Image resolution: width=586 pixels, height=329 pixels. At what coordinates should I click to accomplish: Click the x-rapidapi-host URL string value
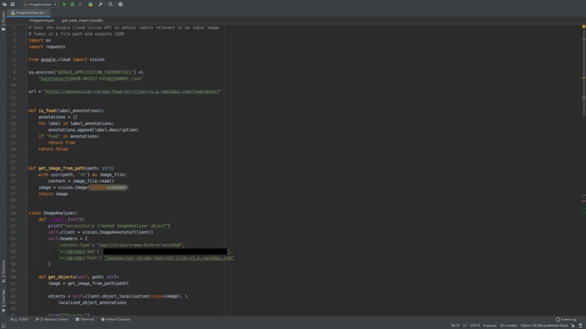click(x=169, y=258)
